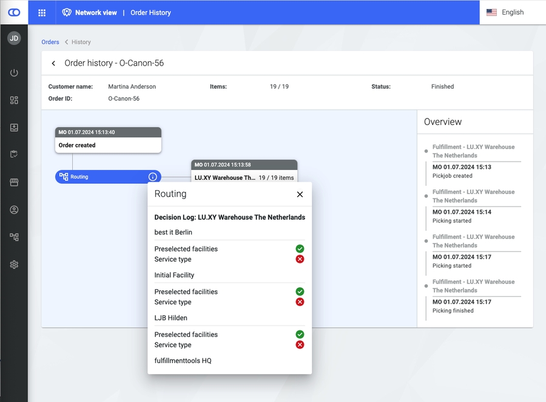Go to the Orders breadcrumb link

pyautogui.click(x=50, y=42)
